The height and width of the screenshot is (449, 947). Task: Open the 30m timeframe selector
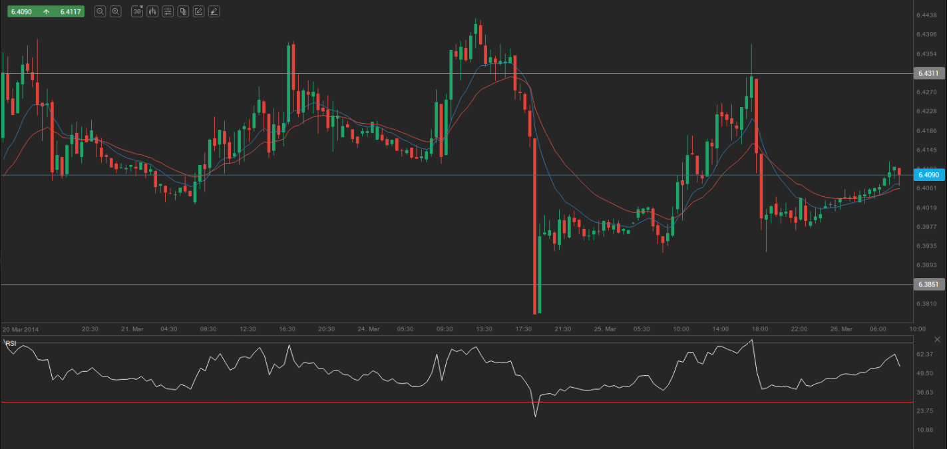(137, 11)
